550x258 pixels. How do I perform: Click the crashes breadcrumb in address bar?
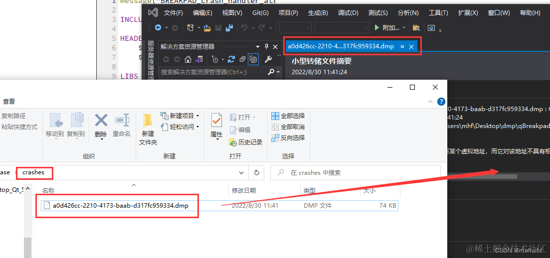(x=33, y=172)
